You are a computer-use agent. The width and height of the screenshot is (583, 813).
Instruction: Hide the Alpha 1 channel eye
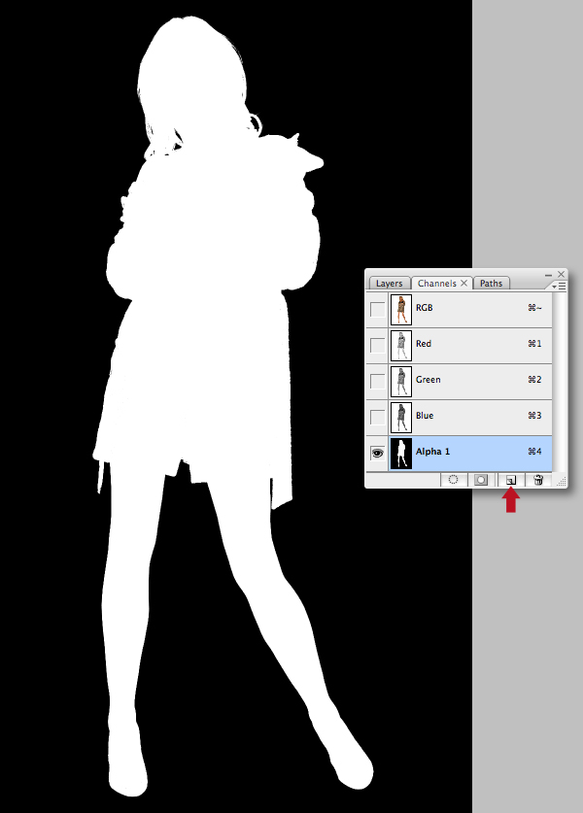click(x=378, y=454)
